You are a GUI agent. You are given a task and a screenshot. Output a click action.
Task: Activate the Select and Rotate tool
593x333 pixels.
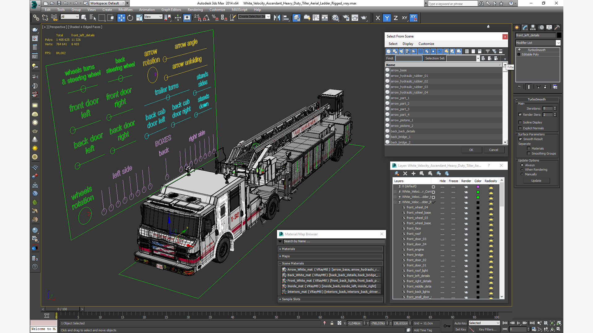coord(130,18)
